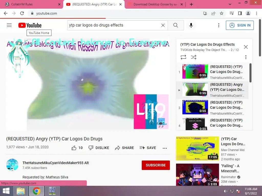Open YouTube settings three-dot menu
262x196 pixels.
pos(219,25)
